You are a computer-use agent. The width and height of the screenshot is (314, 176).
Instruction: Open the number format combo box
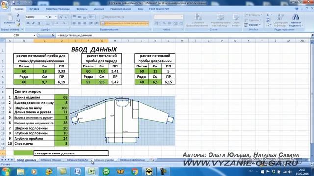(168, 17)
